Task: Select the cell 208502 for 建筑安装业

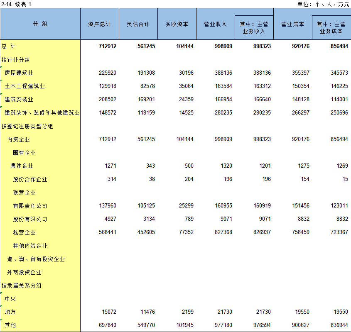Action: click(108, 99)
